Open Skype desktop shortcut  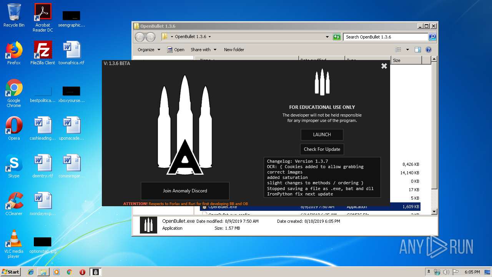(x=14, y=166)
